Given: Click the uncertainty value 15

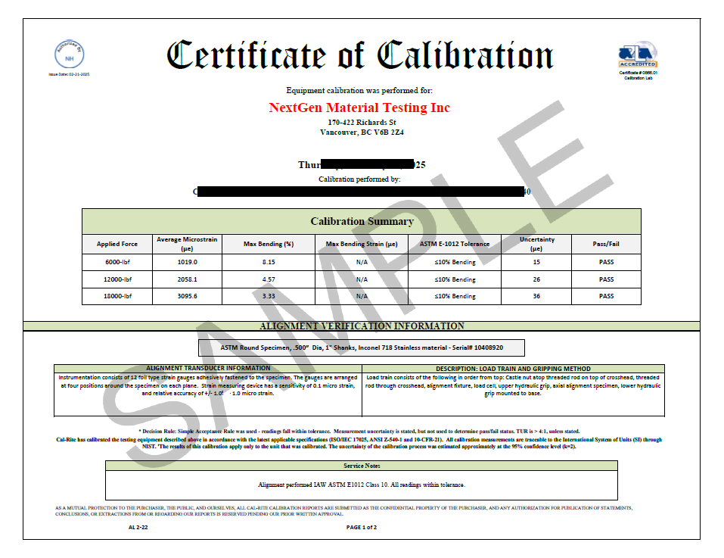Looking at the screenshot, I should (x=536, y=262).
